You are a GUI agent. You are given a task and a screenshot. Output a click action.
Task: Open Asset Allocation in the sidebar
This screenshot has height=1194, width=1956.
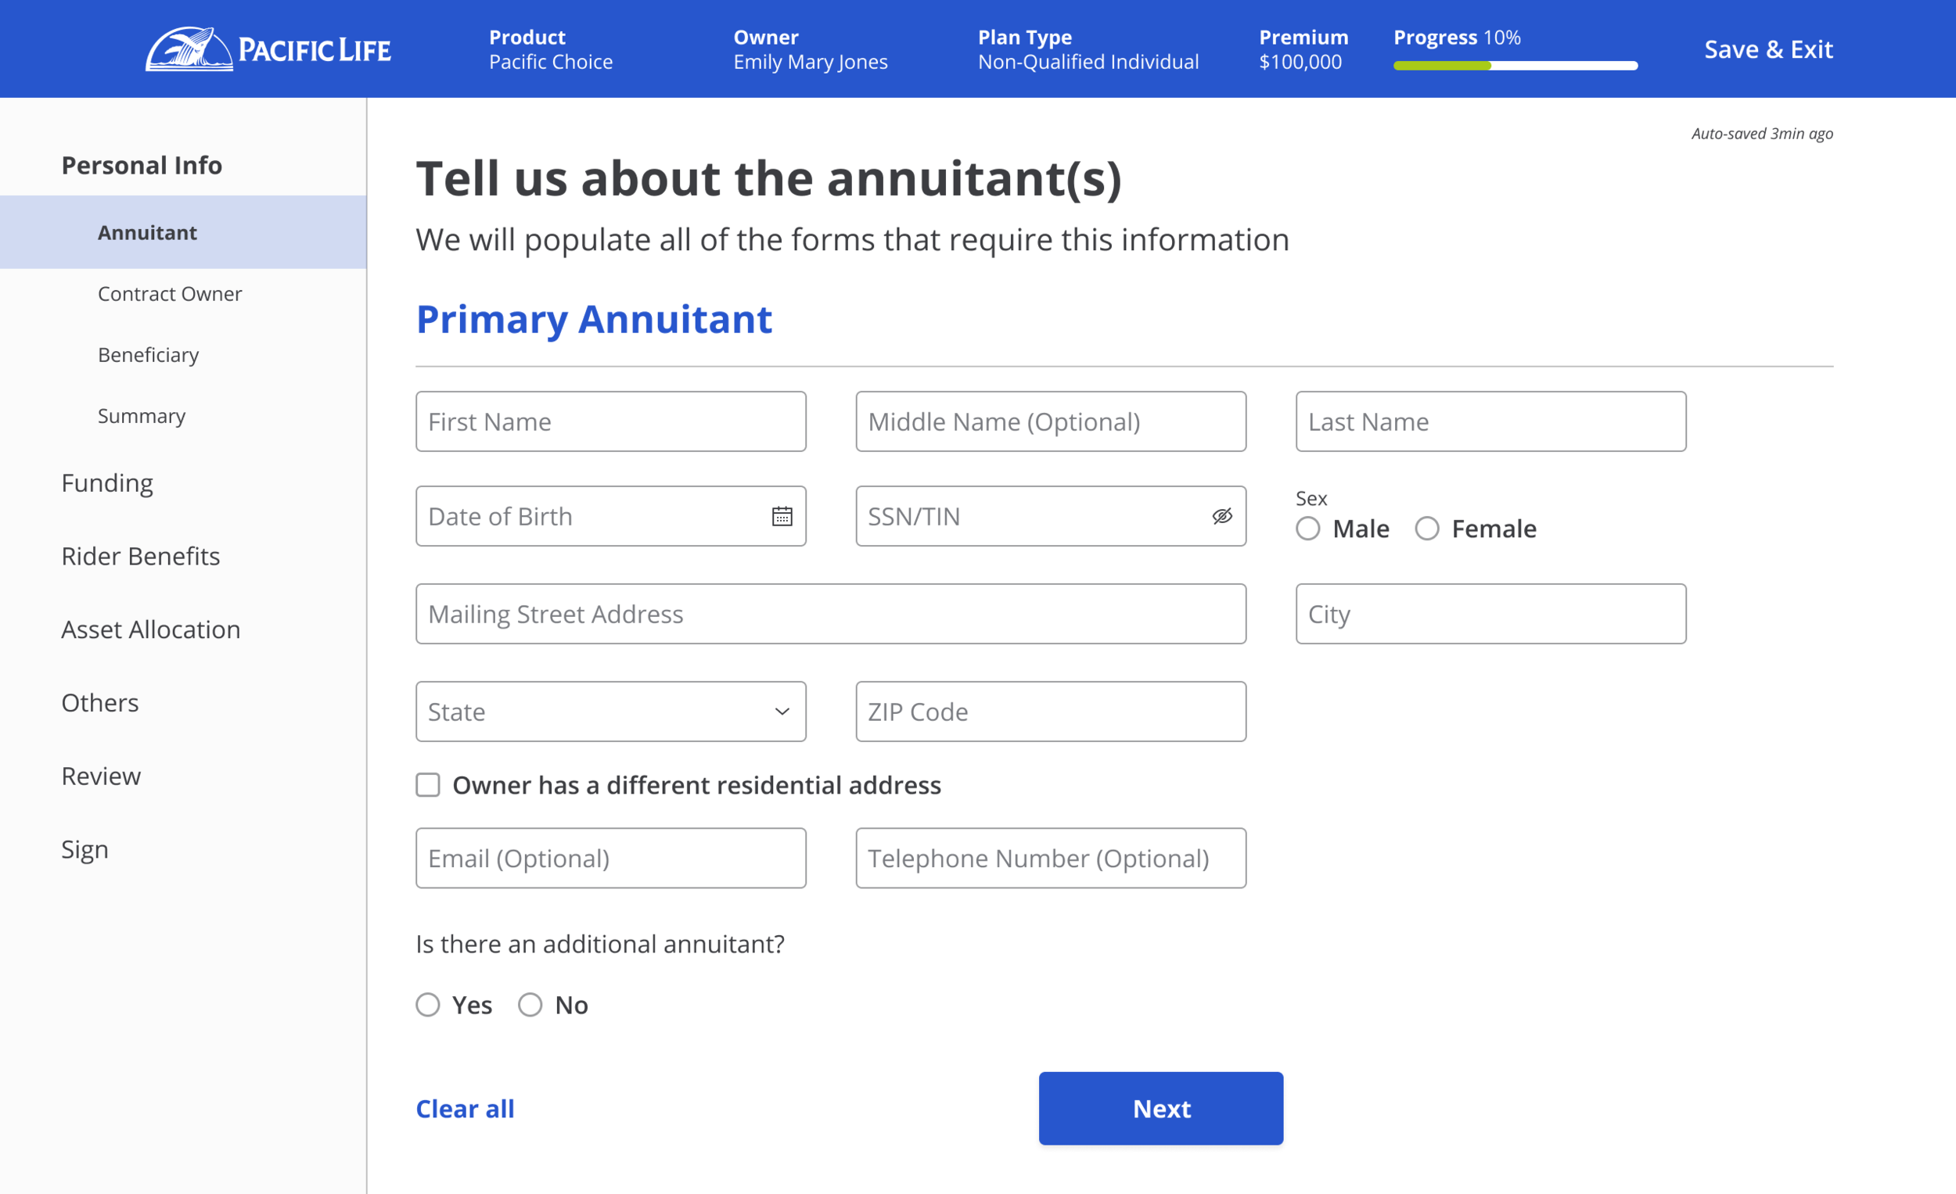[151, 629]
